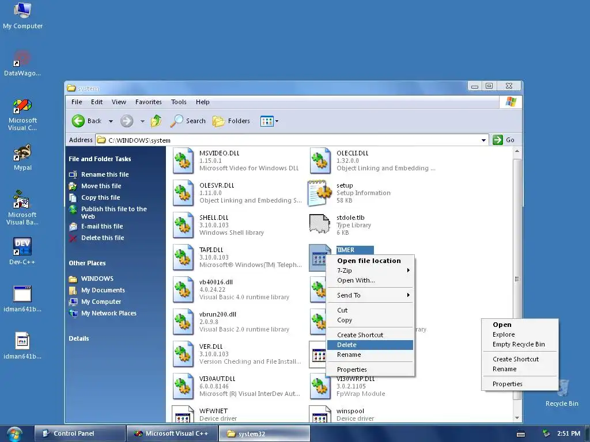
Task: Select the SHELL.DLL file icon
Action: pos(183,225)
